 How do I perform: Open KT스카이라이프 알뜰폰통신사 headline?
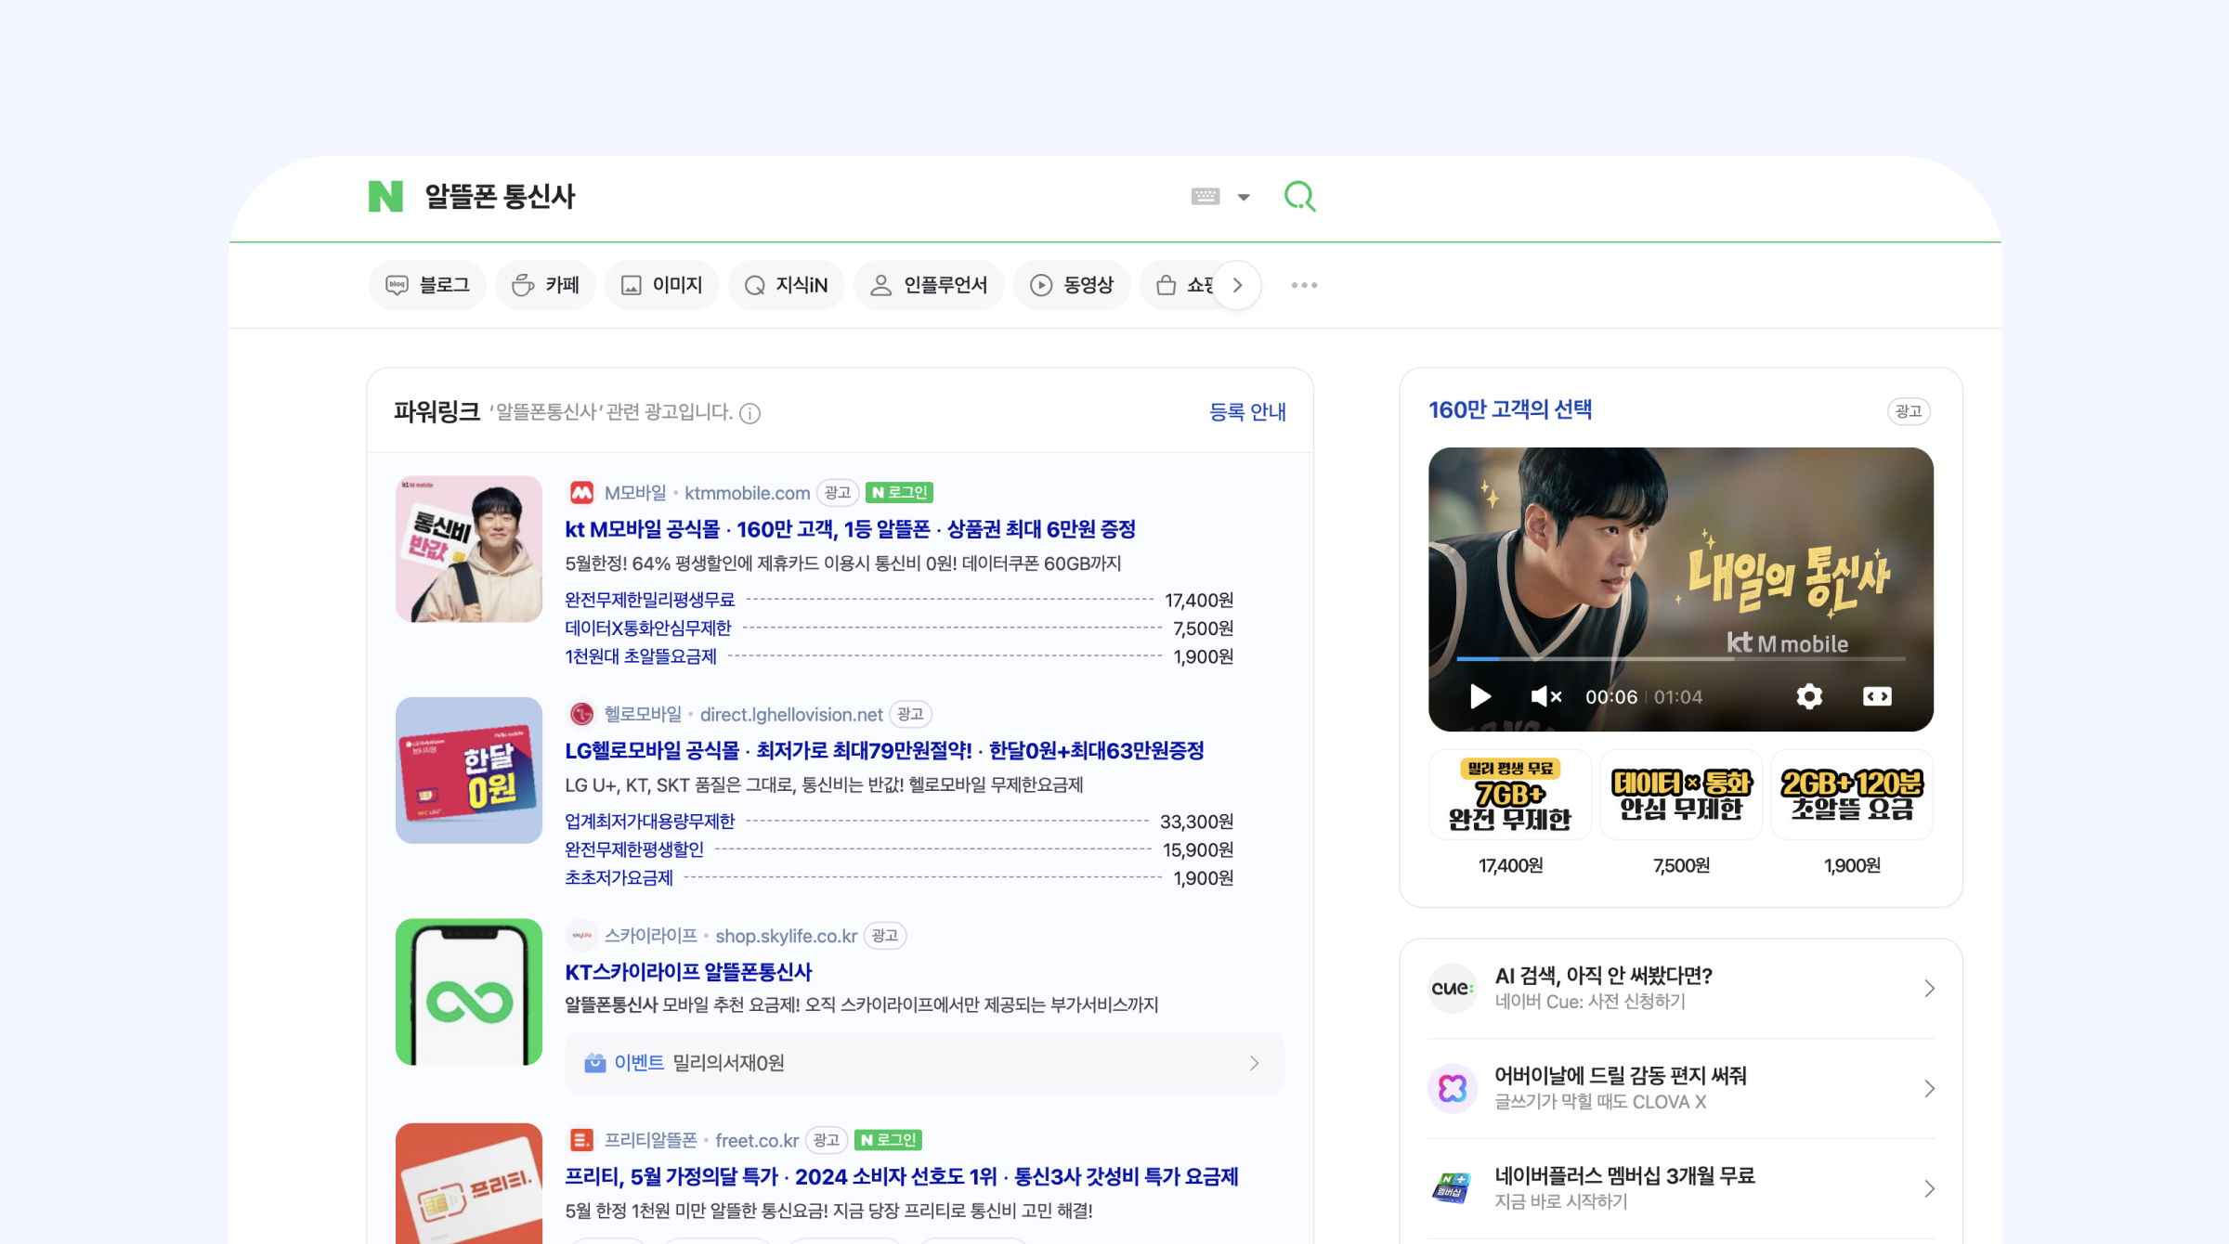click(x=688, y=972)
